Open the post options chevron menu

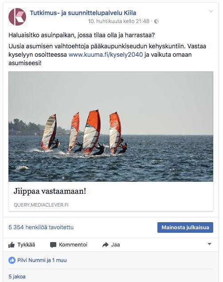(211, 11)
